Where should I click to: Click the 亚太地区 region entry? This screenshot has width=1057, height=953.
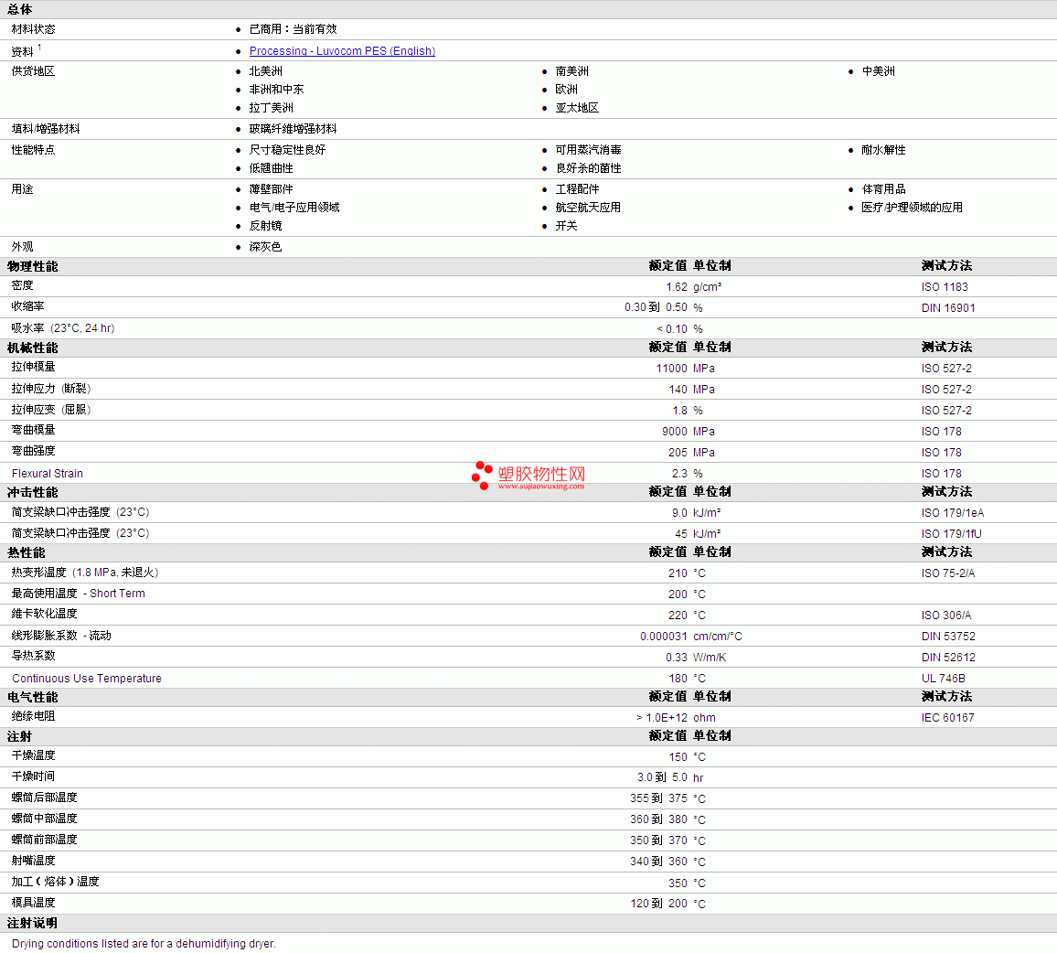(577, 107)
